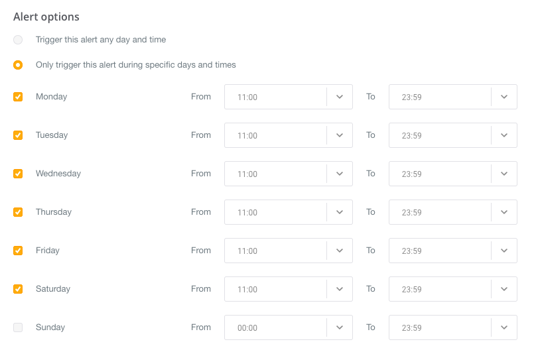The height and width of the screenshot is (352, 538).
Task: Expand Sunday's To time dropdown arrow
Action: click(504, 327)
